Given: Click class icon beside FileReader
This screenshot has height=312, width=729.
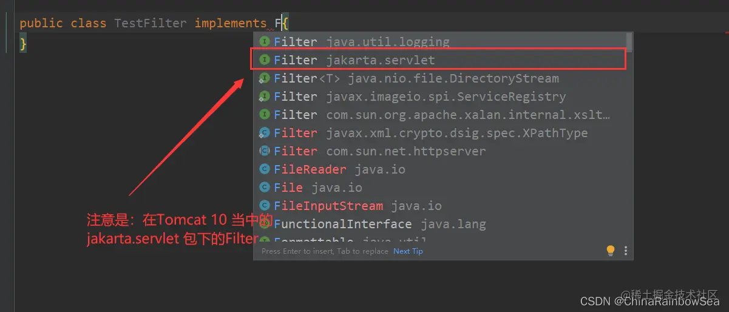Looking at the screenshot, I should pos(265,169).
